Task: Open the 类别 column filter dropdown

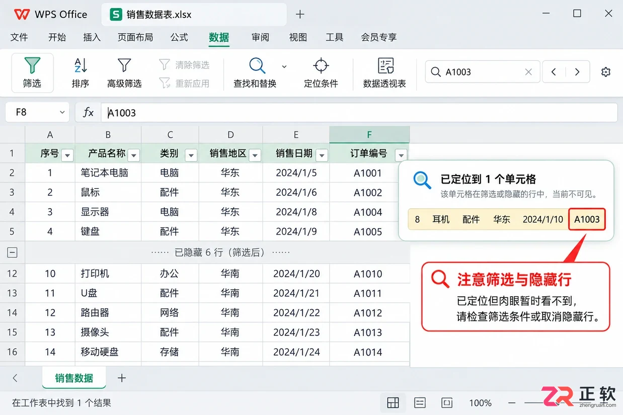Action: [191, 155]
